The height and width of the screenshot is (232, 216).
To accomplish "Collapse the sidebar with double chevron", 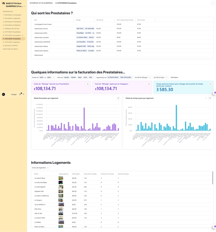I will coord(24,94).
